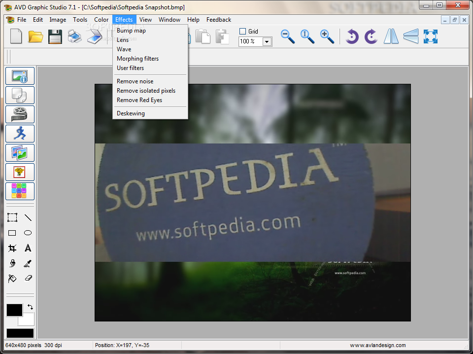Click the duplicate pages sidebar button
473x354 pixels.
(x=20, y=95)
